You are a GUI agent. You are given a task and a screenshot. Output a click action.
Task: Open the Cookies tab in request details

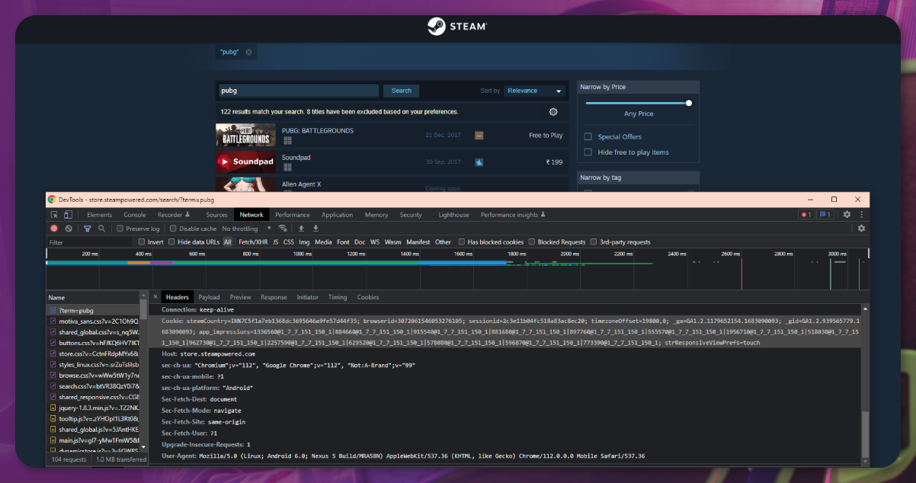pos(368,297)
